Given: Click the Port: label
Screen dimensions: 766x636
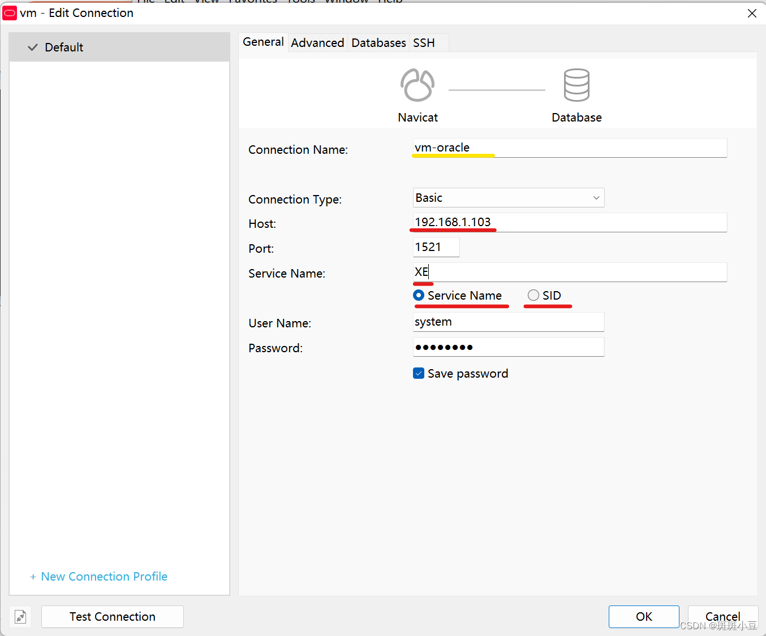Looking at the screenshot, I should coord(261,249).
